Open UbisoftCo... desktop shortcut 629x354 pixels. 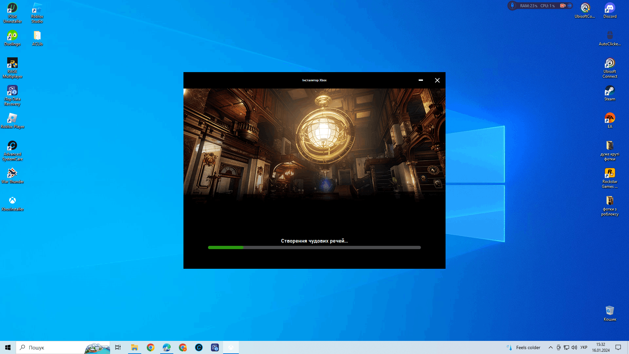[585, 10]
